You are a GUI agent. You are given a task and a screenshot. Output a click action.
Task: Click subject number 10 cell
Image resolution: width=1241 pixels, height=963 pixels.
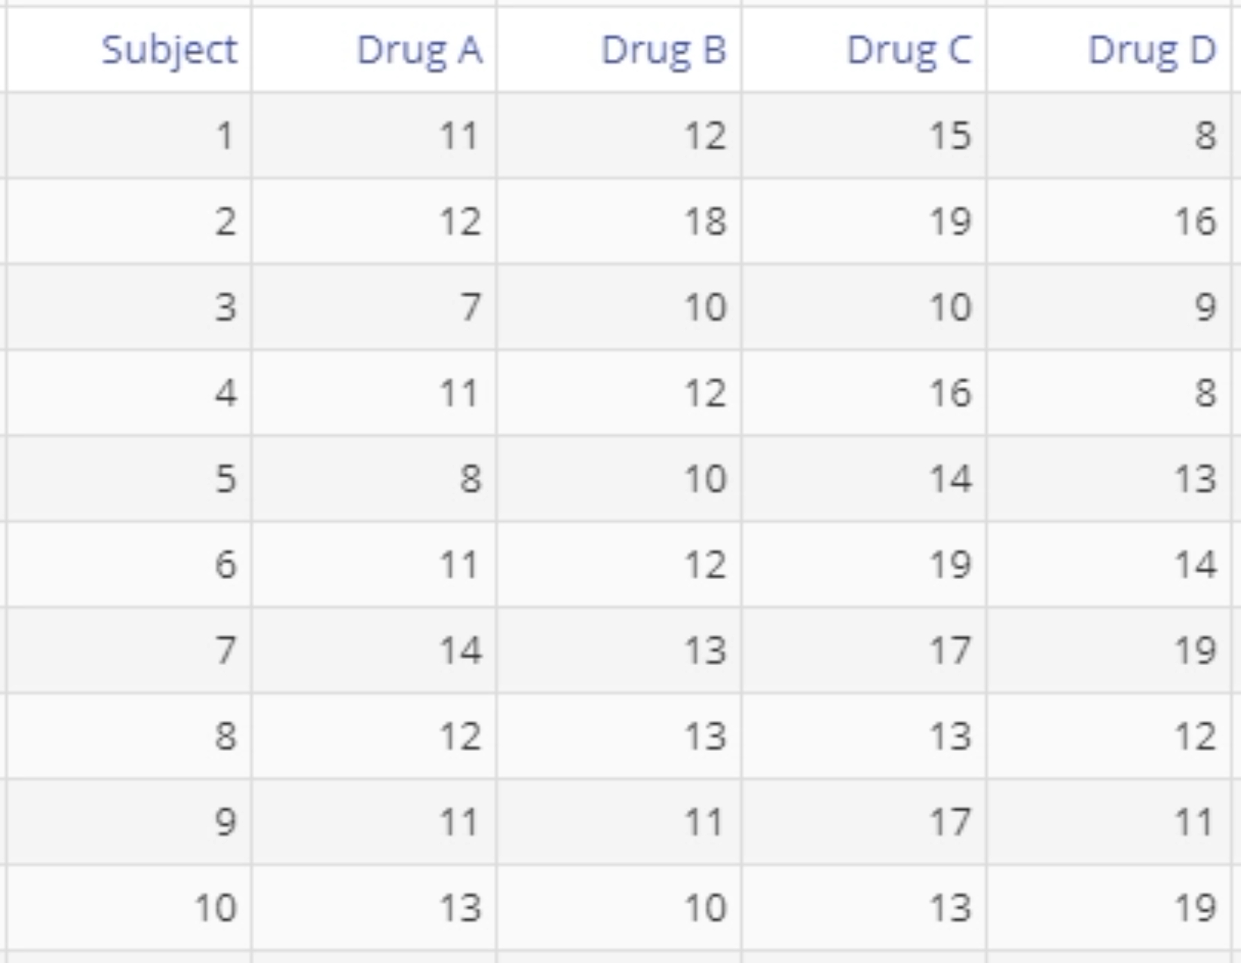[x=130, y=908]
